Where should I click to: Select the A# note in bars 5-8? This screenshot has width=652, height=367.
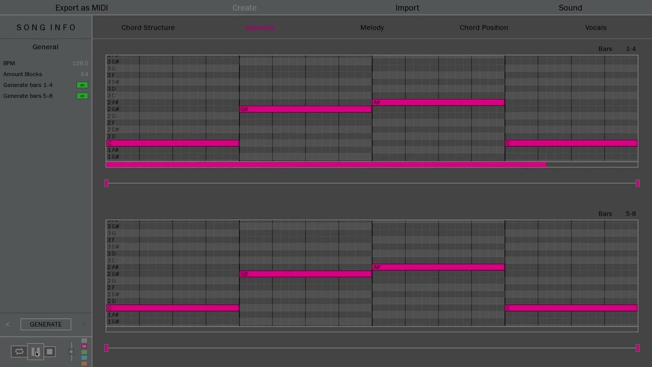439,267
